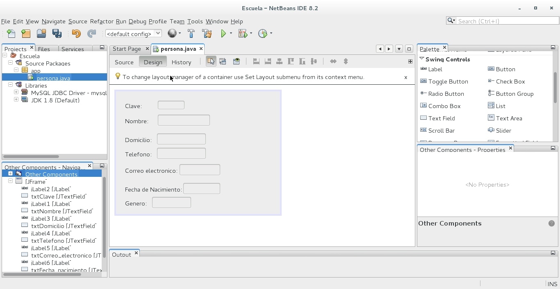The height and width of the screenshot is (289, 560).
Task: Click the Undo arrow icon
Action: point(76,34)
